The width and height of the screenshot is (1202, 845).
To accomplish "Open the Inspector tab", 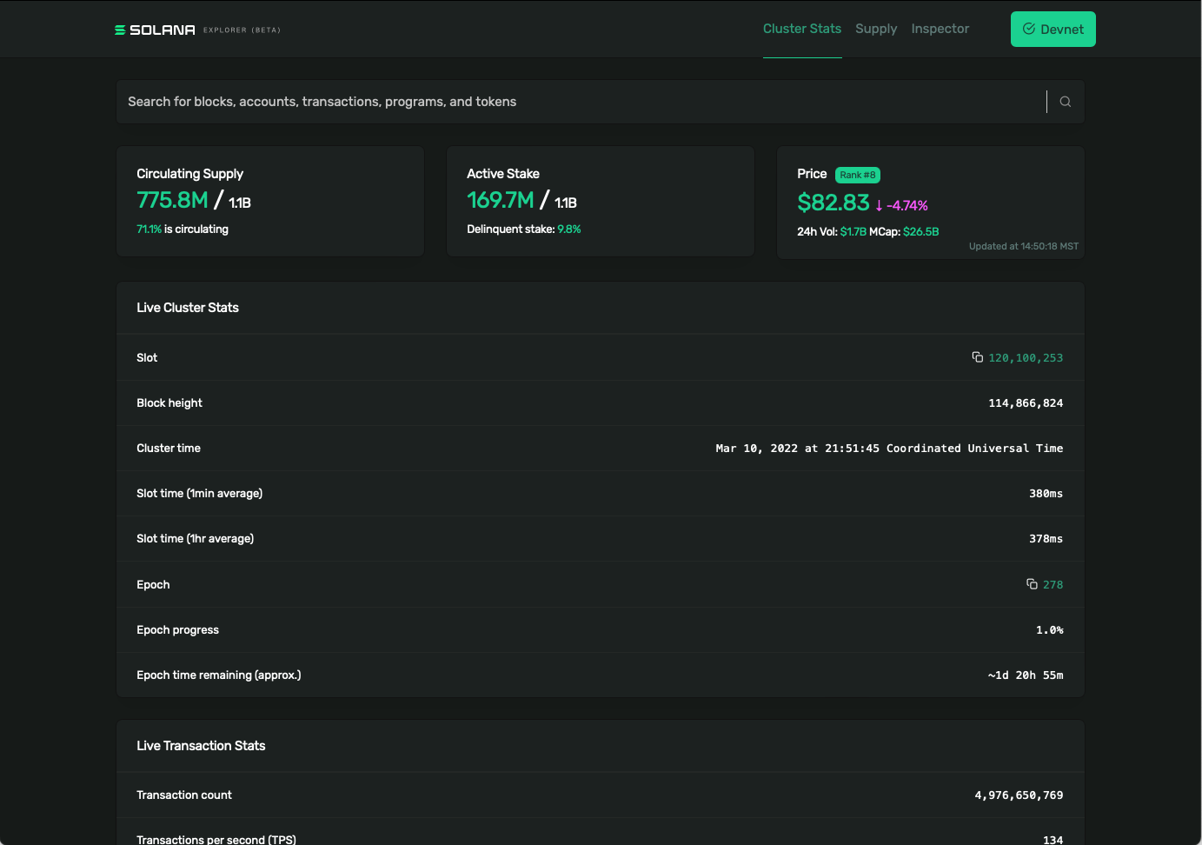I will click(x=940, y=29).
